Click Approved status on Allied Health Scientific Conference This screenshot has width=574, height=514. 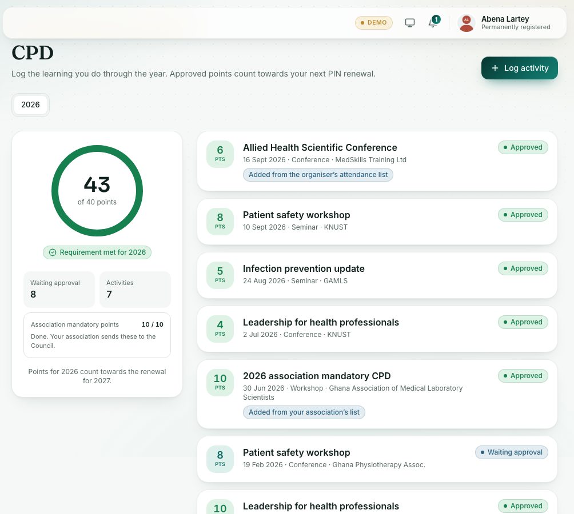pyautogui.click(x=523, y=147)
